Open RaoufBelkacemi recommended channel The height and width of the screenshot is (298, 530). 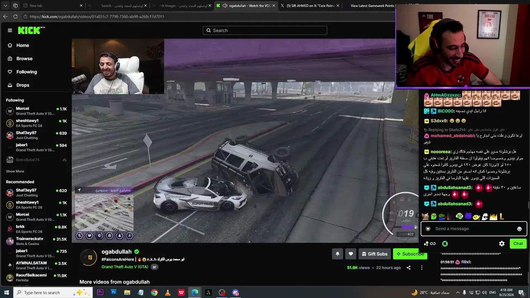click(x=36, y=277)
